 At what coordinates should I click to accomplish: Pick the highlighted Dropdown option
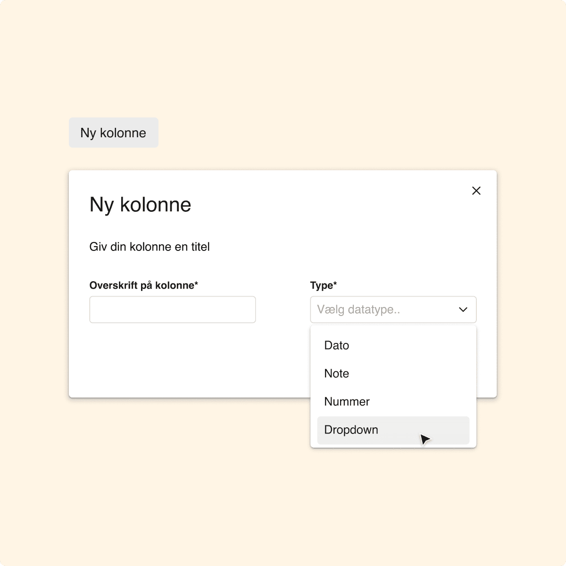tap(351, 430)
